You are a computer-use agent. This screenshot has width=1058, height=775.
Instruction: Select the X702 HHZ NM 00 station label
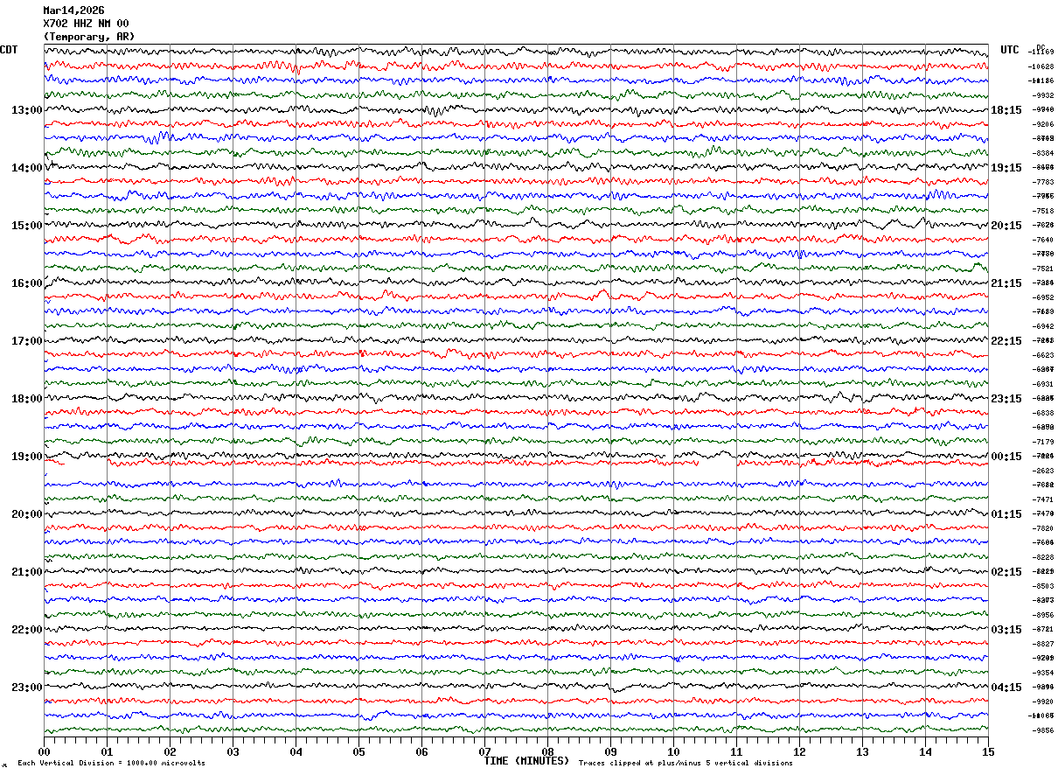pyautogui.click(x=86, y=24)
